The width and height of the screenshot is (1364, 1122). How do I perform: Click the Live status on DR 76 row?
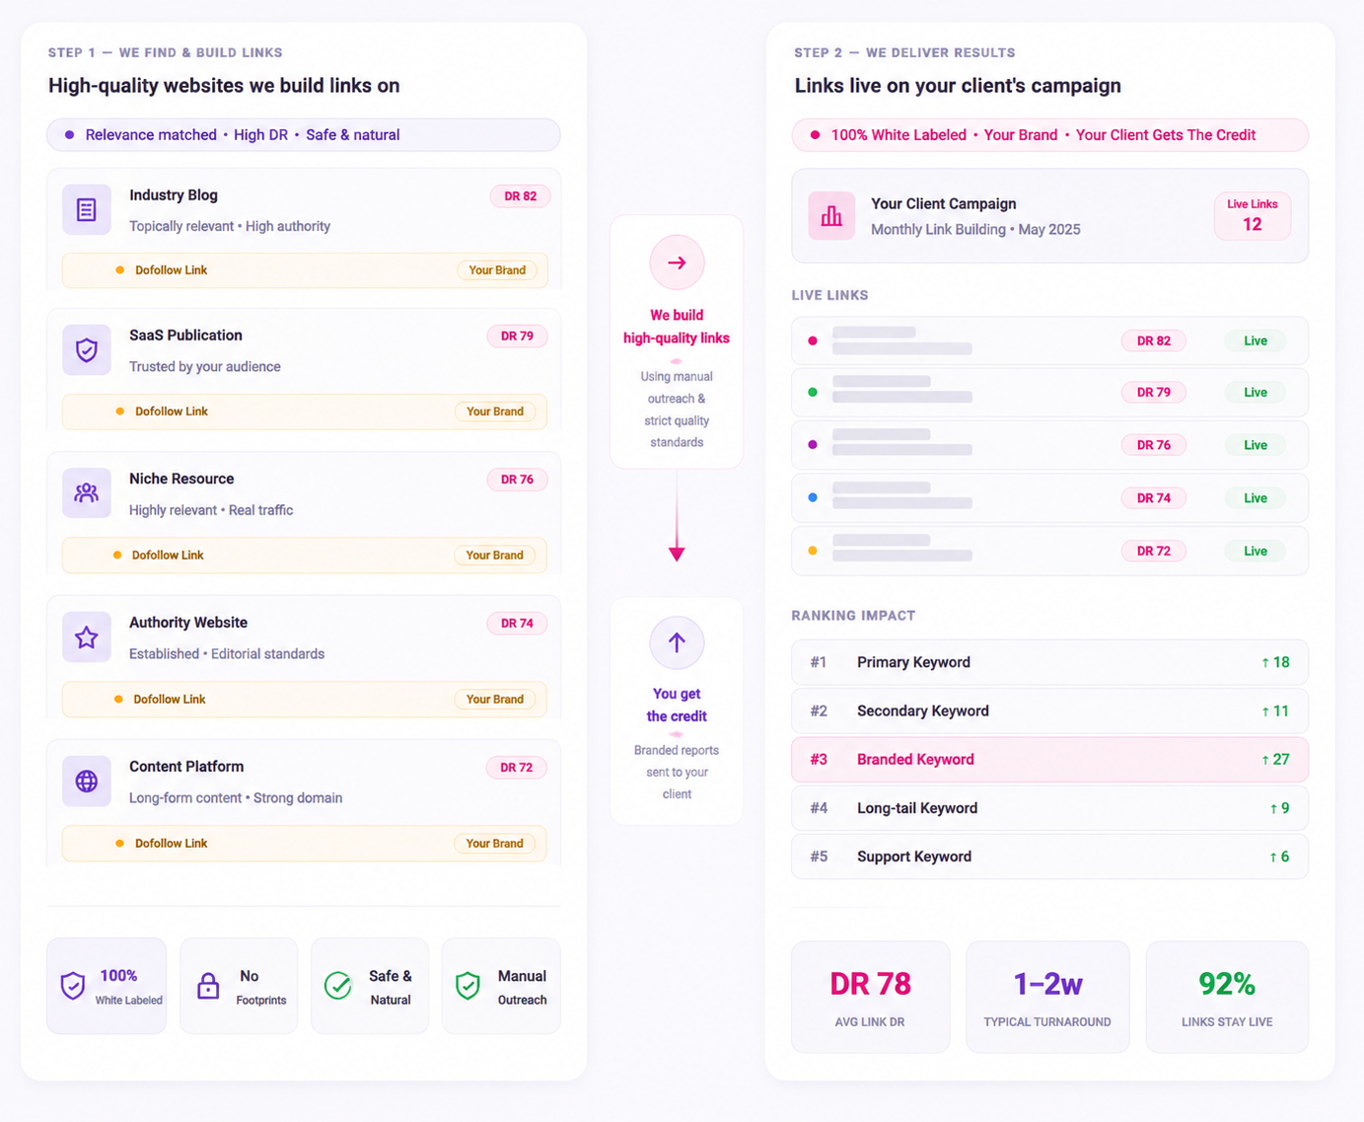[1256, 445]
